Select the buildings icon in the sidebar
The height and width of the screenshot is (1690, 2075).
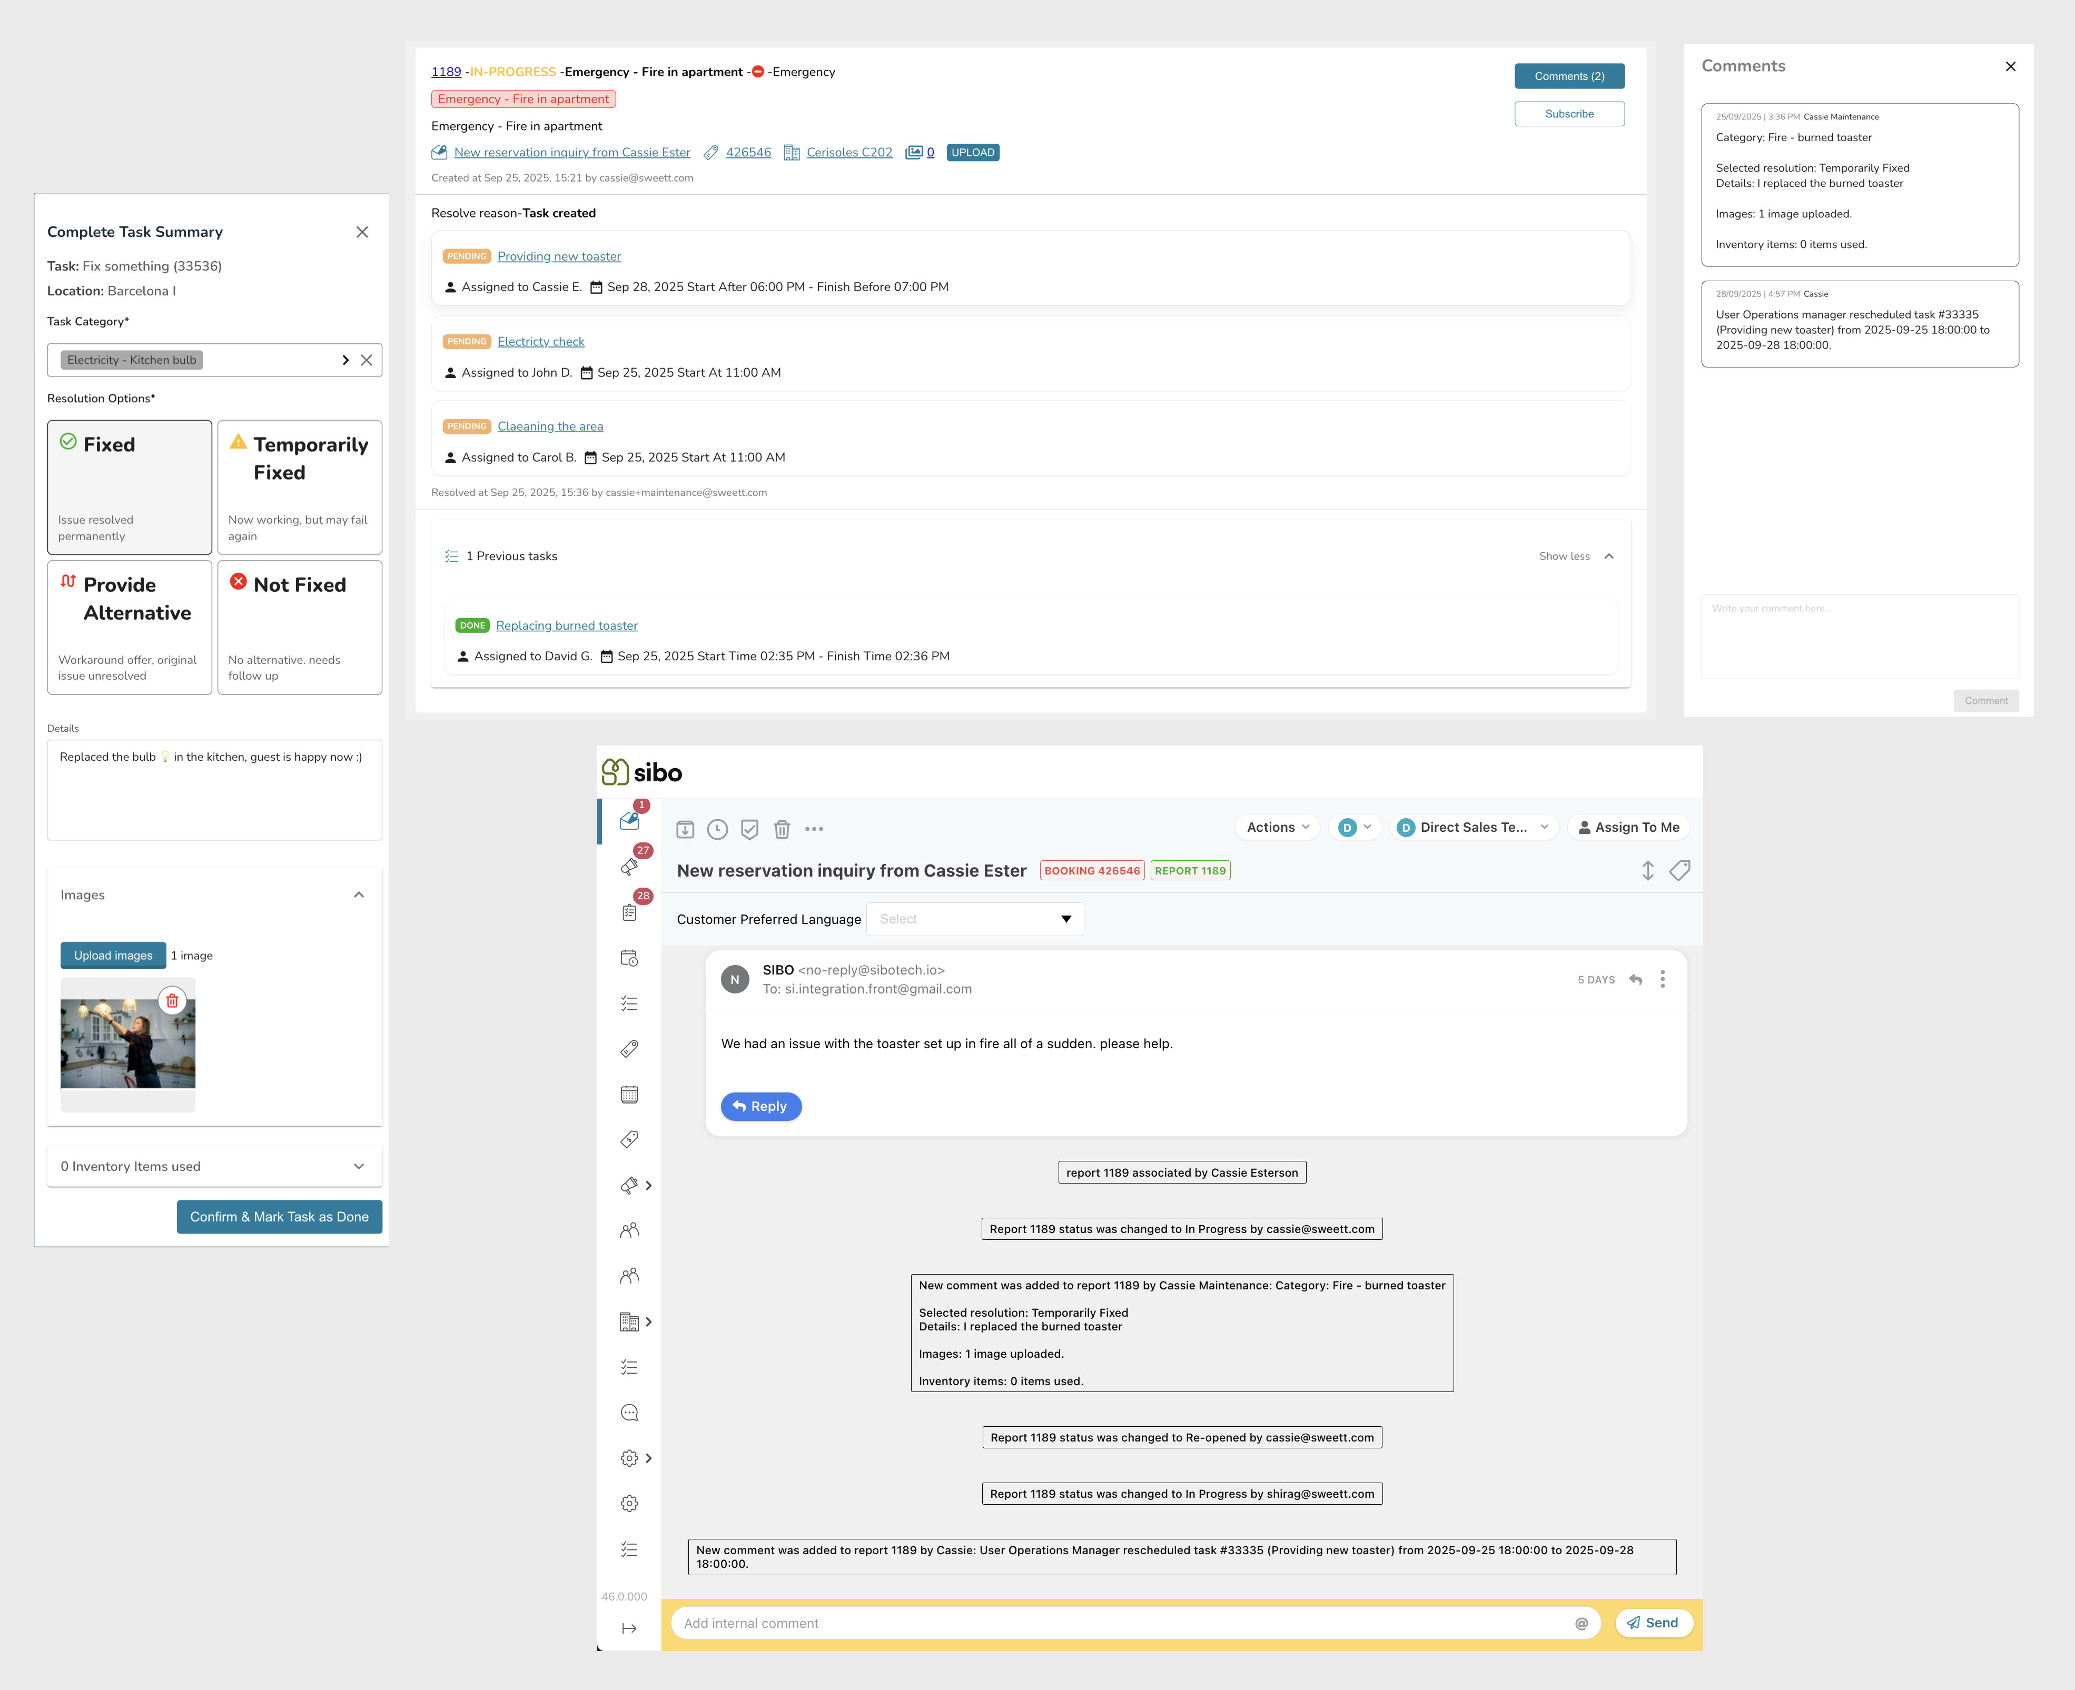click(629, 1322)
